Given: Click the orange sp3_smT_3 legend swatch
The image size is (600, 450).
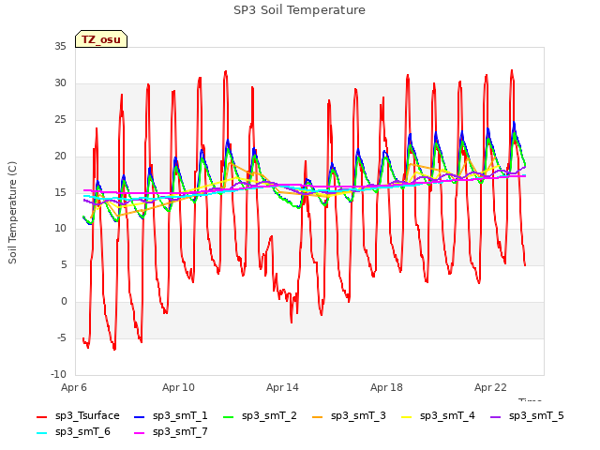Looking at the screenshot, I should point(318,416).
